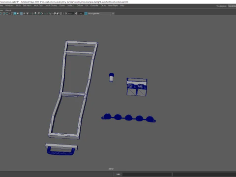
Task: Open the Panels menu of the viewport
Action: tap(8, 10)
